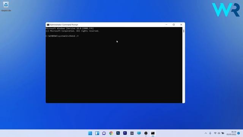This screenshot has height=137, width=243.
Task: Open Adobe Premiere Pro from taskbar
Action: click(125, 133)
